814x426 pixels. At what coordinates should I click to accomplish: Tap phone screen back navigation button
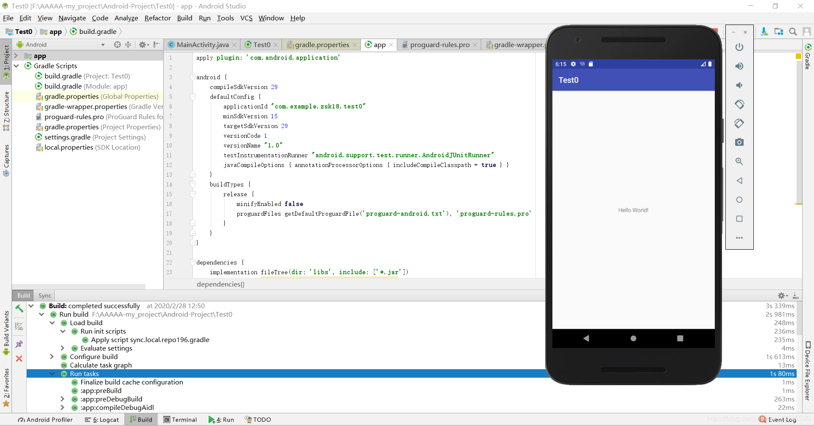coord(586,338)
